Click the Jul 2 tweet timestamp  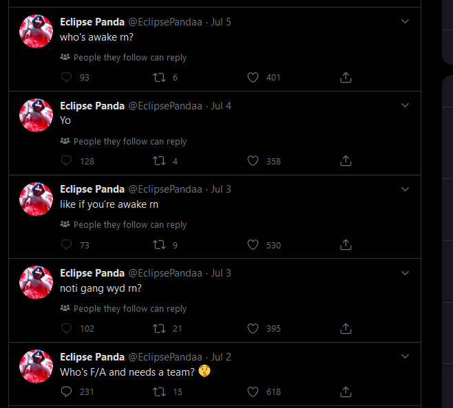(221, 357)
